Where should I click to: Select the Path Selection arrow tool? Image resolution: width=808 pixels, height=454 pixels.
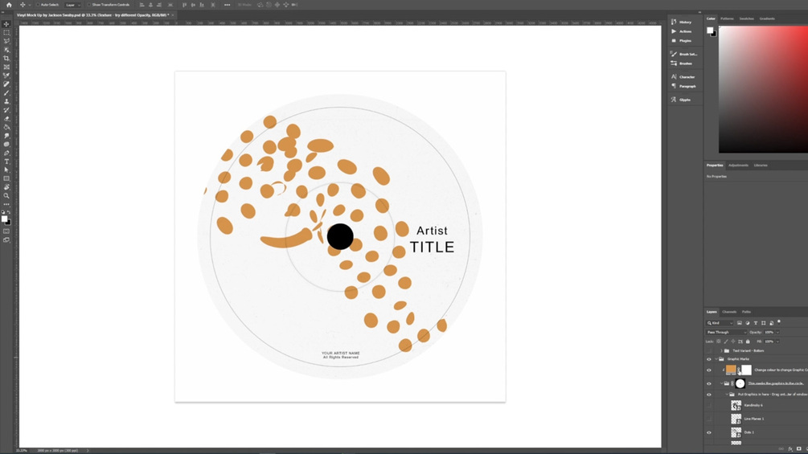[6, 170]
